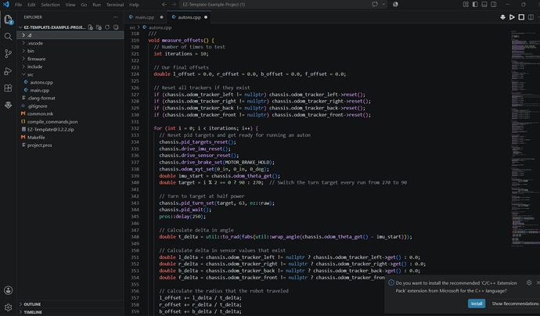Select EZ-Template@3.2.2.zip file
Screen dimensions: 540x316
click(70, 129)
